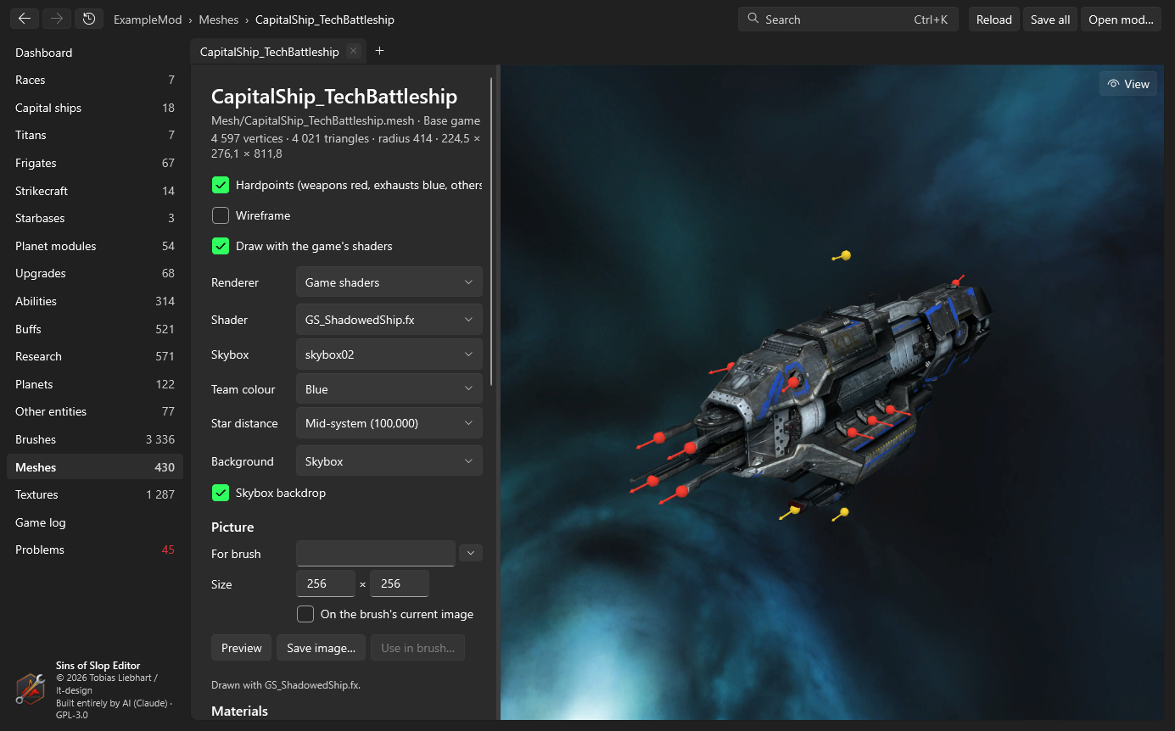Toggle the Hardpoints checkbox
This screenshot has width=1175, height=731.
[x=221, y=185]
